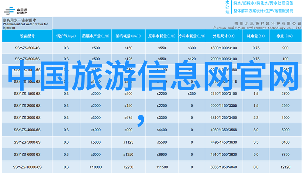Screen dimensions: 304x176
Task: Select the 12120 net weight cell
Action: 285,167
